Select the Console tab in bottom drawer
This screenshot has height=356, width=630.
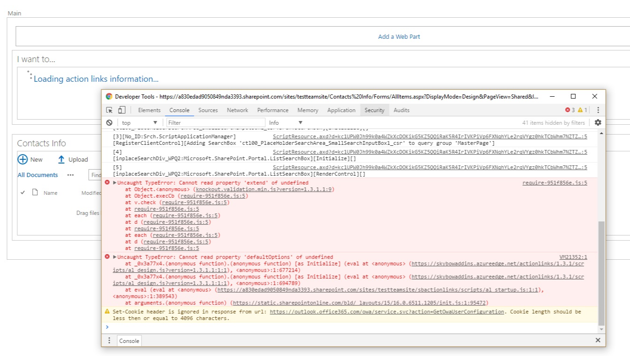coord(129,341)
